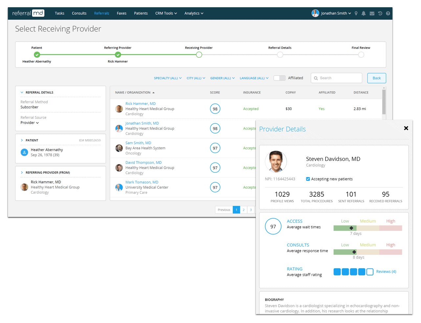
Task: Go to page 2 of results
Action: [244, 210]
